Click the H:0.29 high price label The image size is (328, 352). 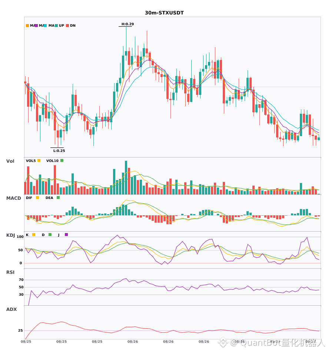pos(127,24)
